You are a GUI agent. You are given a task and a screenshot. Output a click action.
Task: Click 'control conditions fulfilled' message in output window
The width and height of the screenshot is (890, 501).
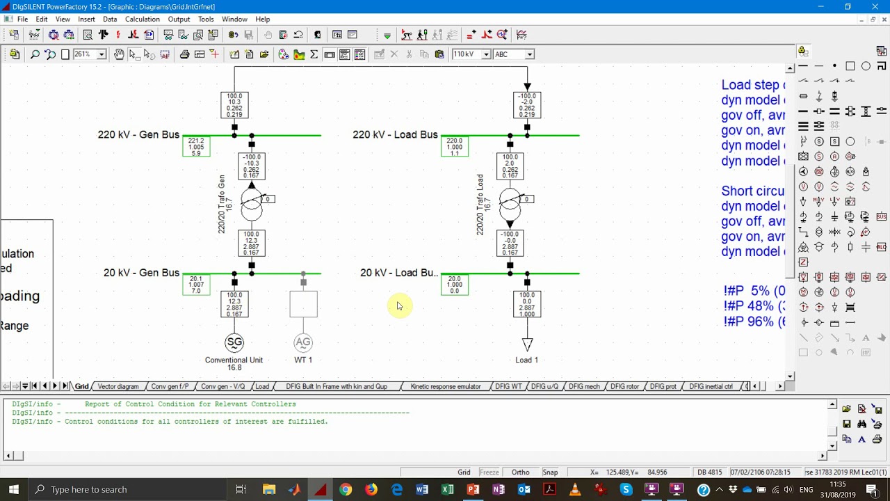[196, 422]
